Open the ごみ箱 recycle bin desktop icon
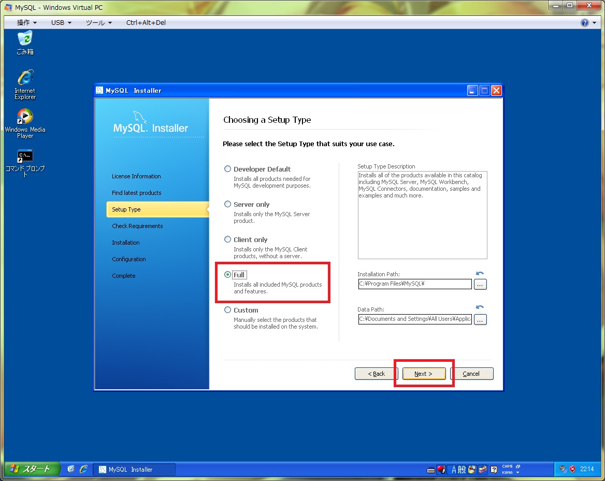The image size is (605, 481). tap(25, 43)
